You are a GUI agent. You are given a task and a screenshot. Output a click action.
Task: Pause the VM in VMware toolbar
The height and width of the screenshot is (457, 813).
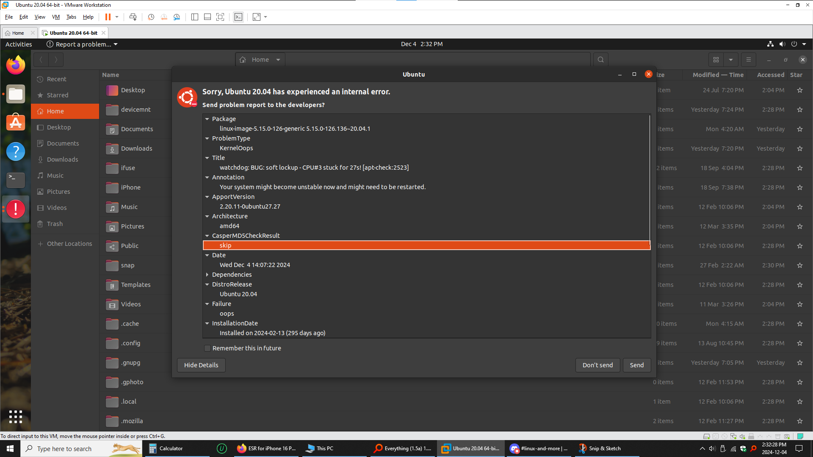point(108,17)
